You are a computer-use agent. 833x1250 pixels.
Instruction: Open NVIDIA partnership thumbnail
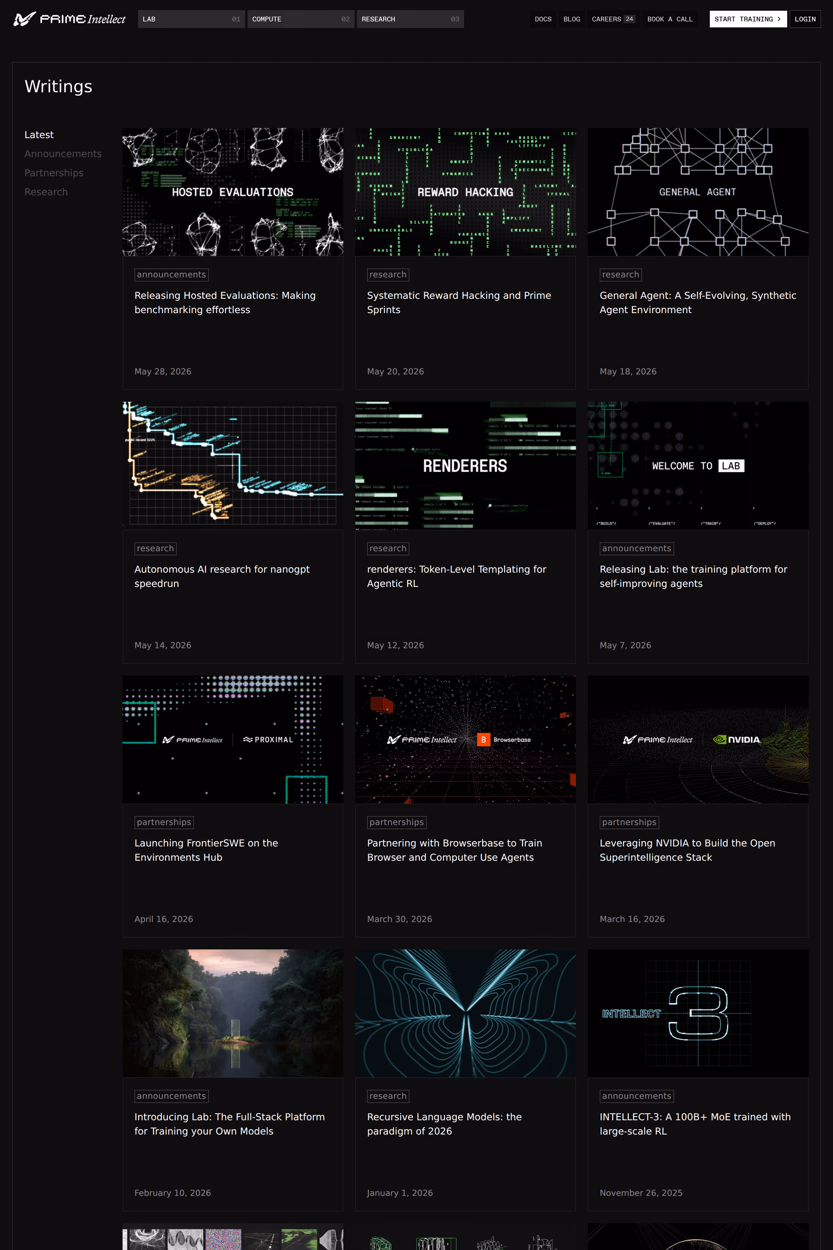click(x=698, y=739)
